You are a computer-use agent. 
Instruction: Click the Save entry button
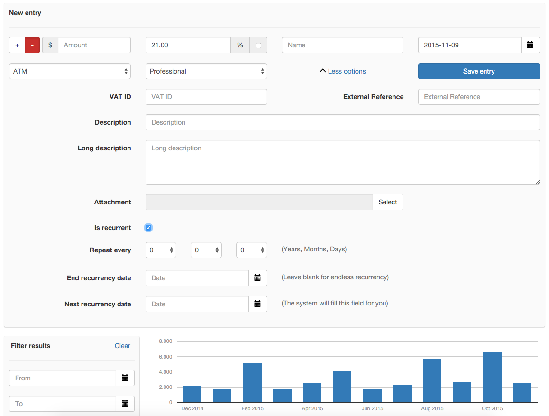tap(479, 71)
